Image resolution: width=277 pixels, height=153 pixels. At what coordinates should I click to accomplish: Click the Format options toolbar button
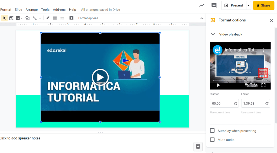(88, 18)
